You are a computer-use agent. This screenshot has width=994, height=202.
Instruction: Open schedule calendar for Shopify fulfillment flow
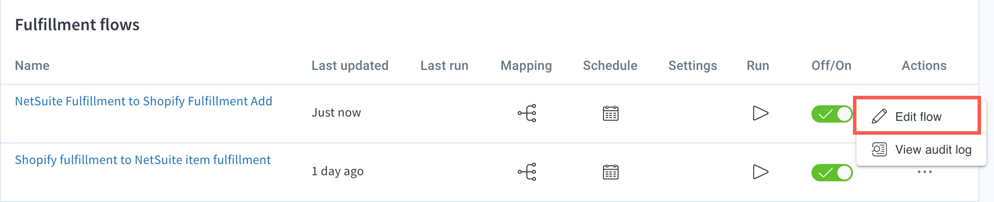coord(610,172)
